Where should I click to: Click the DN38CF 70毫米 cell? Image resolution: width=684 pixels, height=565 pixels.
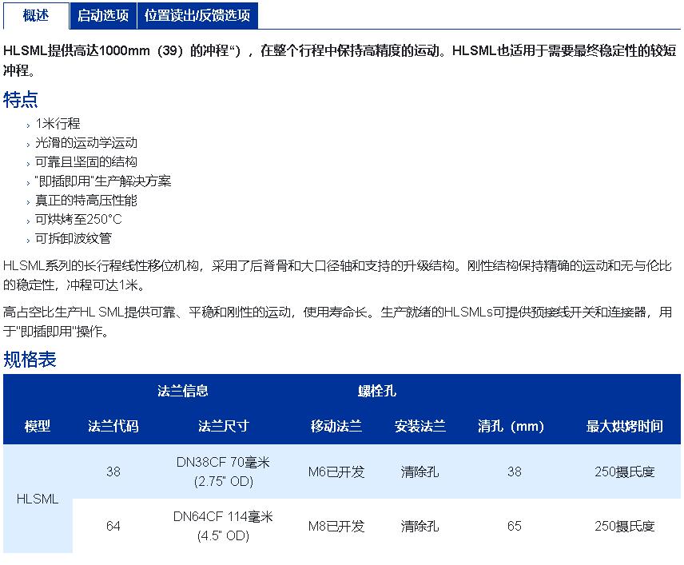(x=224, y=471)
